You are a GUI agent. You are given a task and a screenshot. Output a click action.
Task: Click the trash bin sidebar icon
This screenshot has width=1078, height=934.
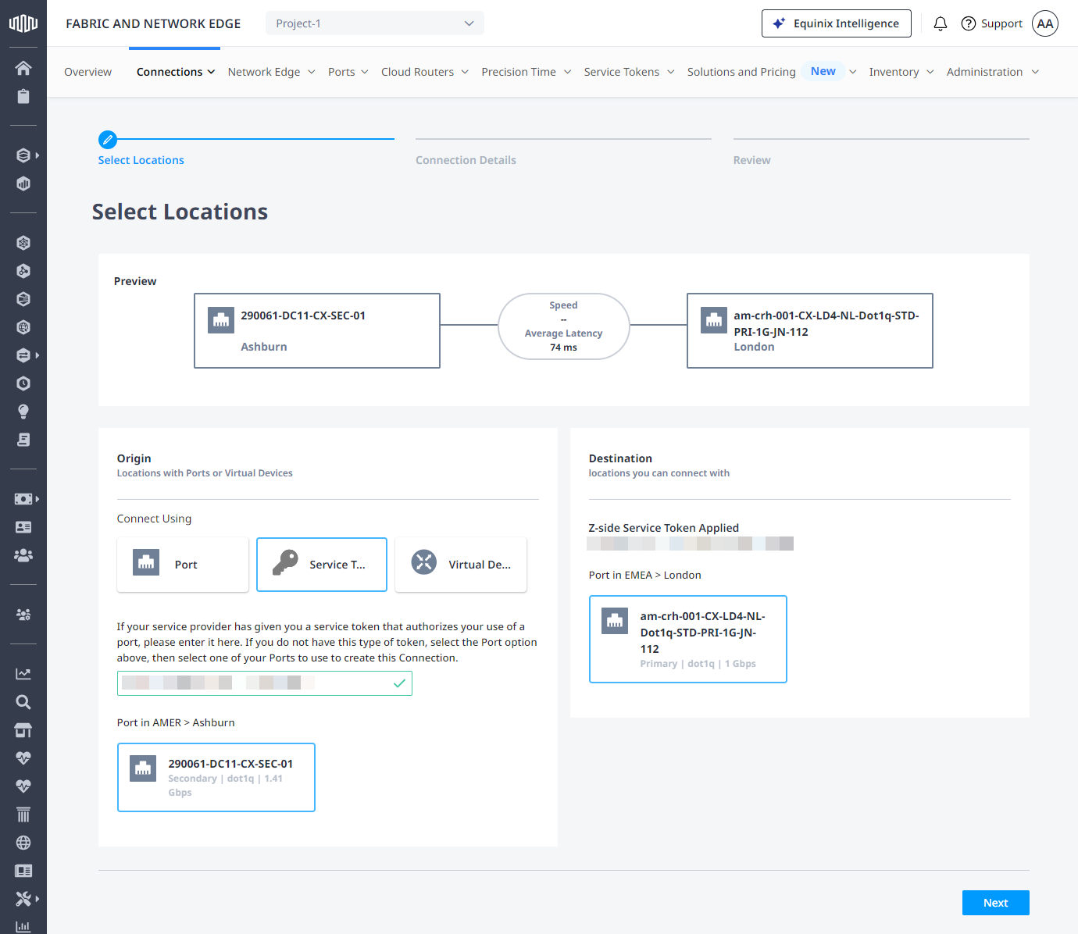click(23, 815)
